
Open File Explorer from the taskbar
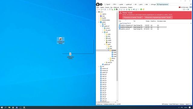coord(9,107)
